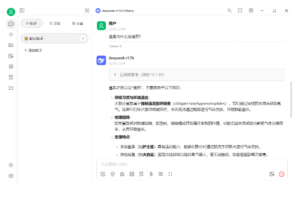
Task: Click the clear chat broom icon
Action: (122, 174)
